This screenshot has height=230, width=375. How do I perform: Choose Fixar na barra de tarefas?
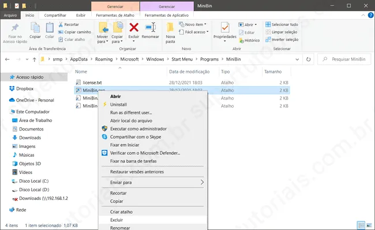(x=152, y=161)
